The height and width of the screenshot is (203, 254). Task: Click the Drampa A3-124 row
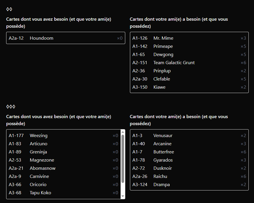coord(189,185)
